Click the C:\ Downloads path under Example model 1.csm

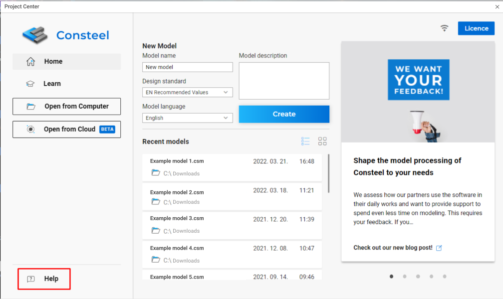[x=182, y=174]
